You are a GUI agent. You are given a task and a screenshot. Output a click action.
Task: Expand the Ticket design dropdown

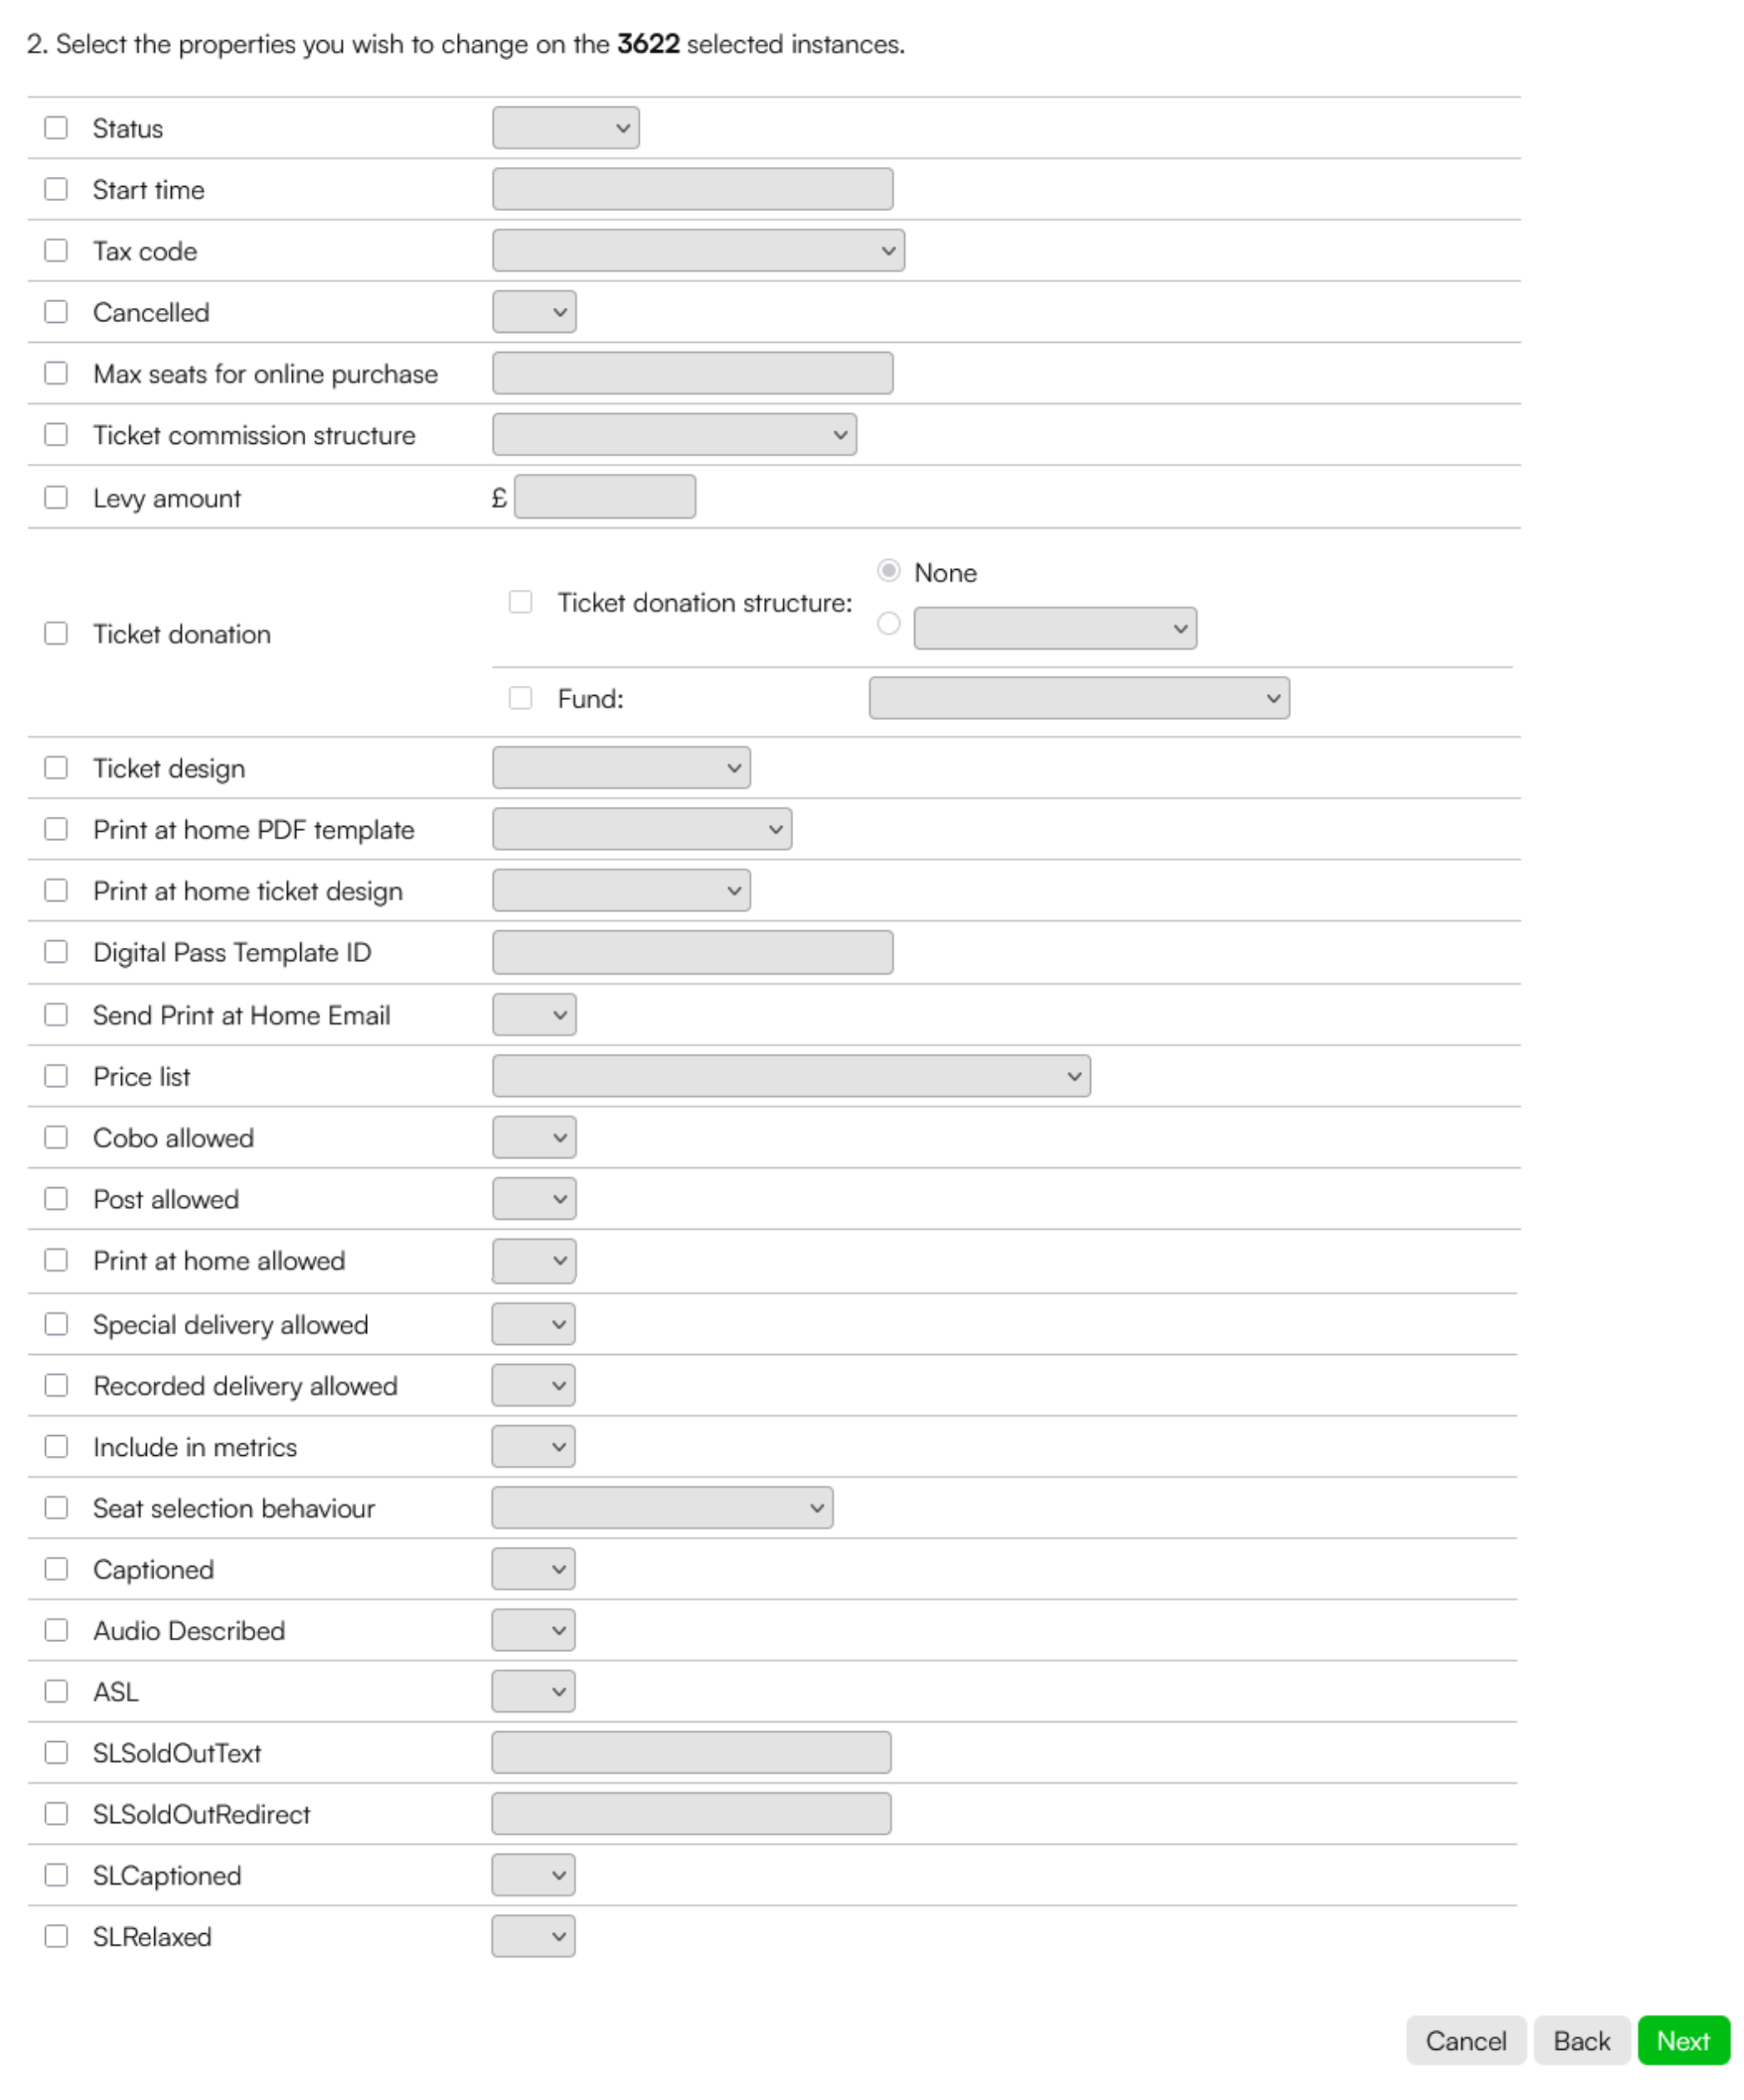tap(621, 768)
